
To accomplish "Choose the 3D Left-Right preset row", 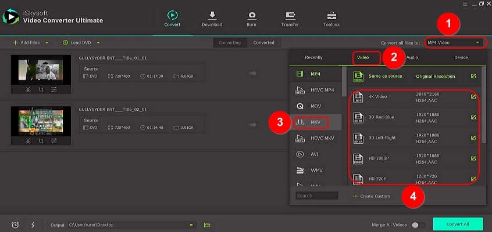I will pos(415,138).
